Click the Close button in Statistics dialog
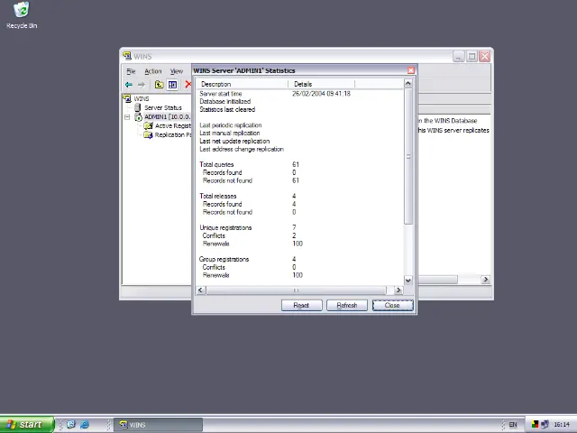 [x=392, y=305]
